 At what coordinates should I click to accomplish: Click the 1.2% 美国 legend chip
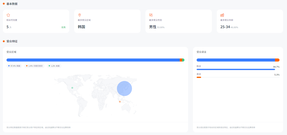click(x=54, y=66)
